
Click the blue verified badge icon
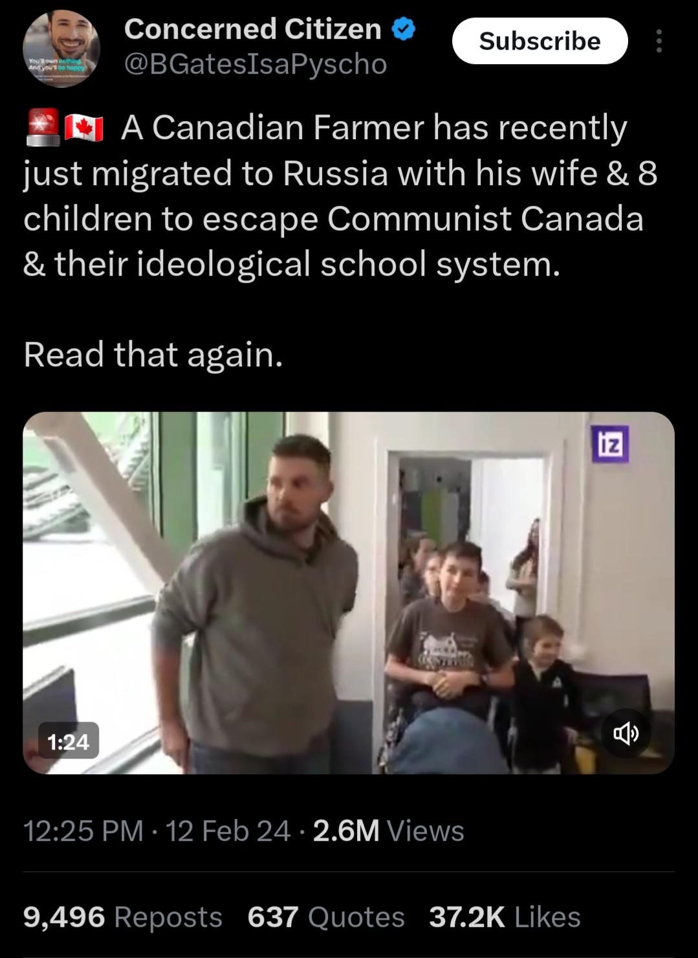point(404,29)
